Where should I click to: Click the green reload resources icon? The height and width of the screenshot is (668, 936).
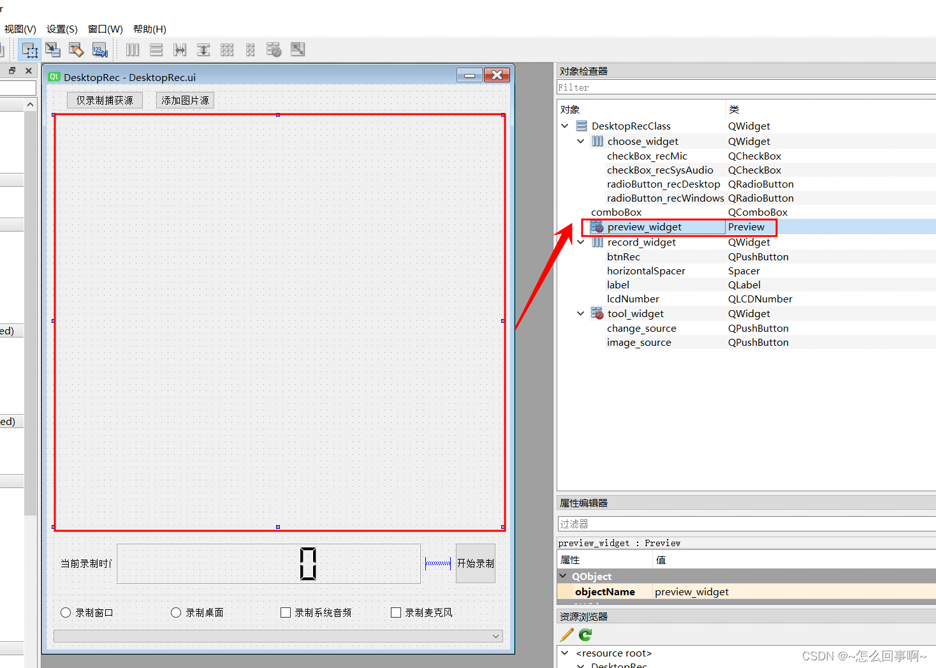pos(585,635)
